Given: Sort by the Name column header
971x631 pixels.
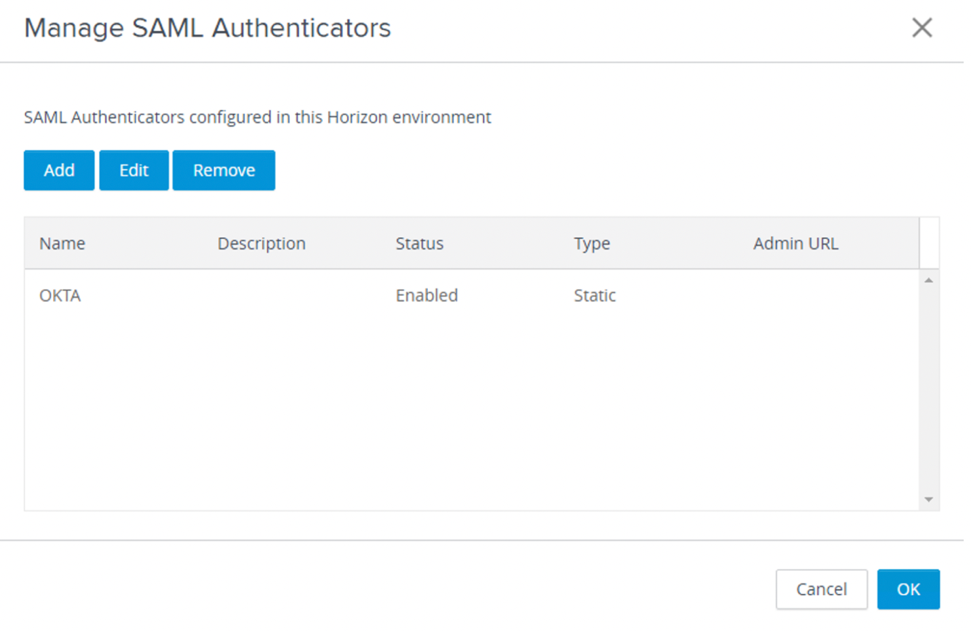Looking at the screenshot, I should [62, 244].
